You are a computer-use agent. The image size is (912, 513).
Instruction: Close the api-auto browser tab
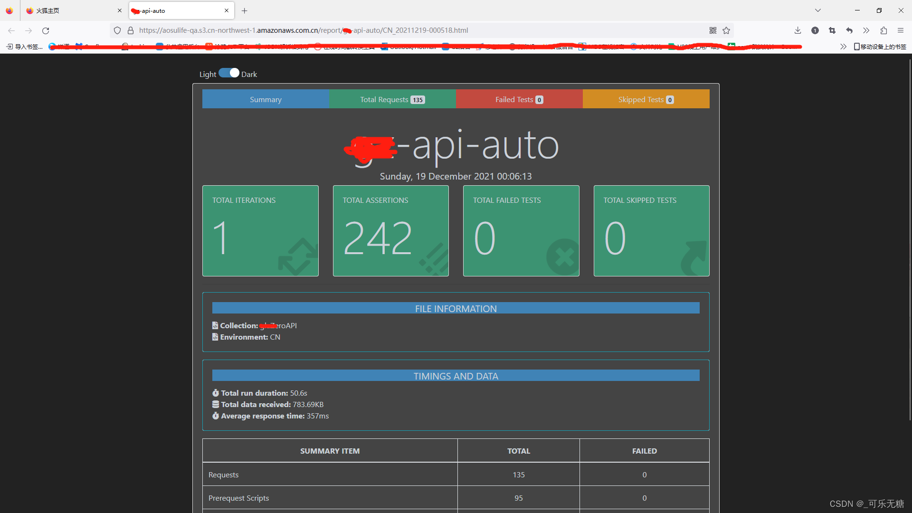pyautogui.click(x=227, y=10)
